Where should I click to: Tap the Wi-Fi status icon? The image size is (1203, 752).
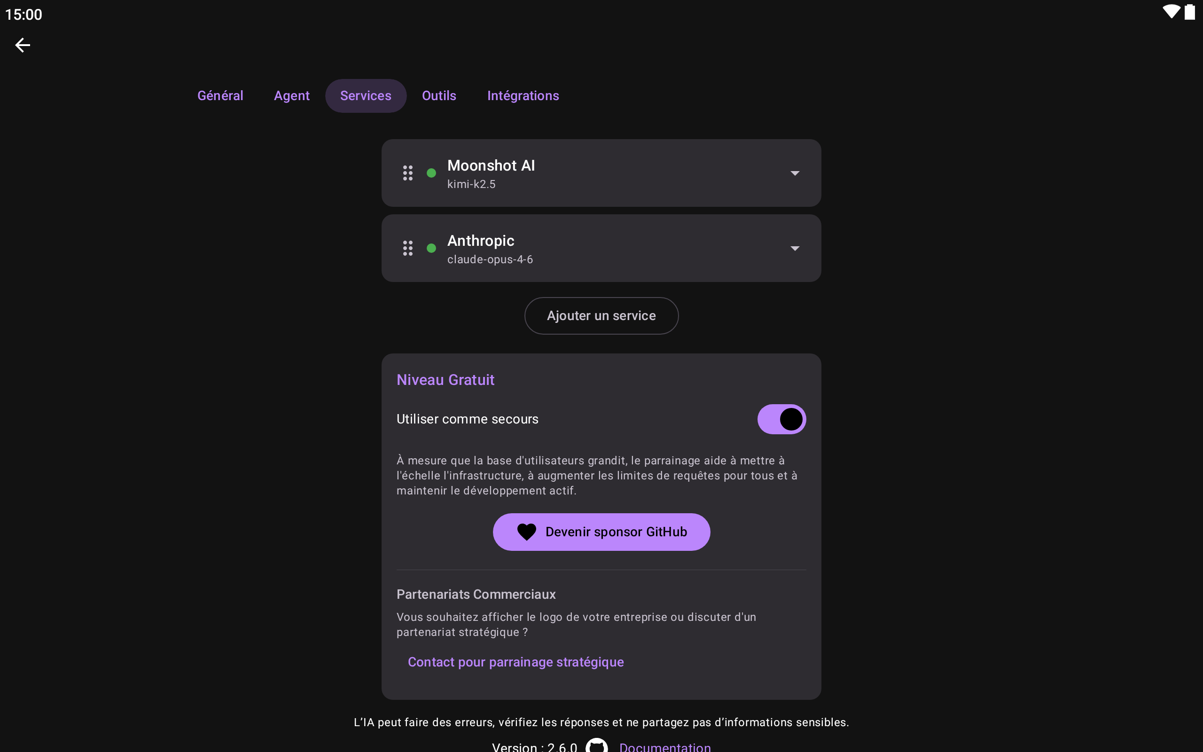(1171, 12)
